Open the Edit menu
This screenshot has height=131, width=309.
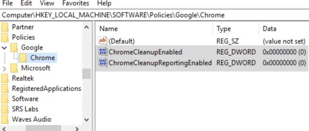(x=26, y=4)
